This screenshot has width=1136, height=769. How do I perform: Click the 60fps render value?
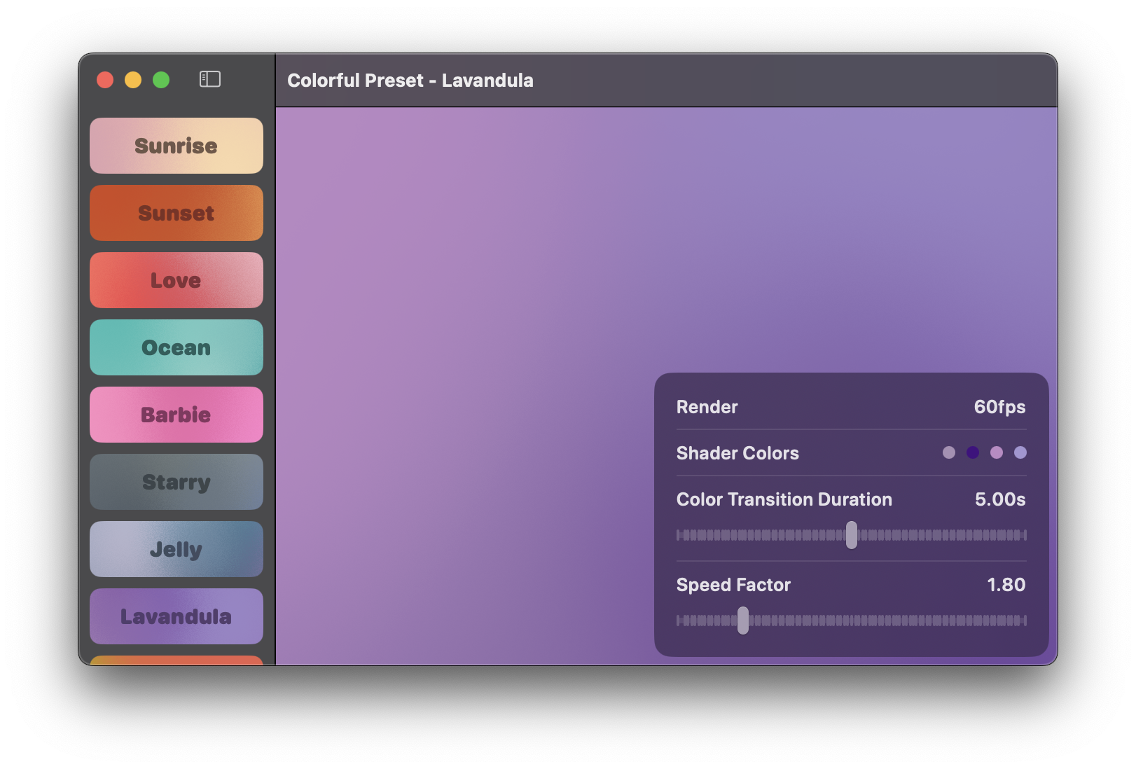999,407
